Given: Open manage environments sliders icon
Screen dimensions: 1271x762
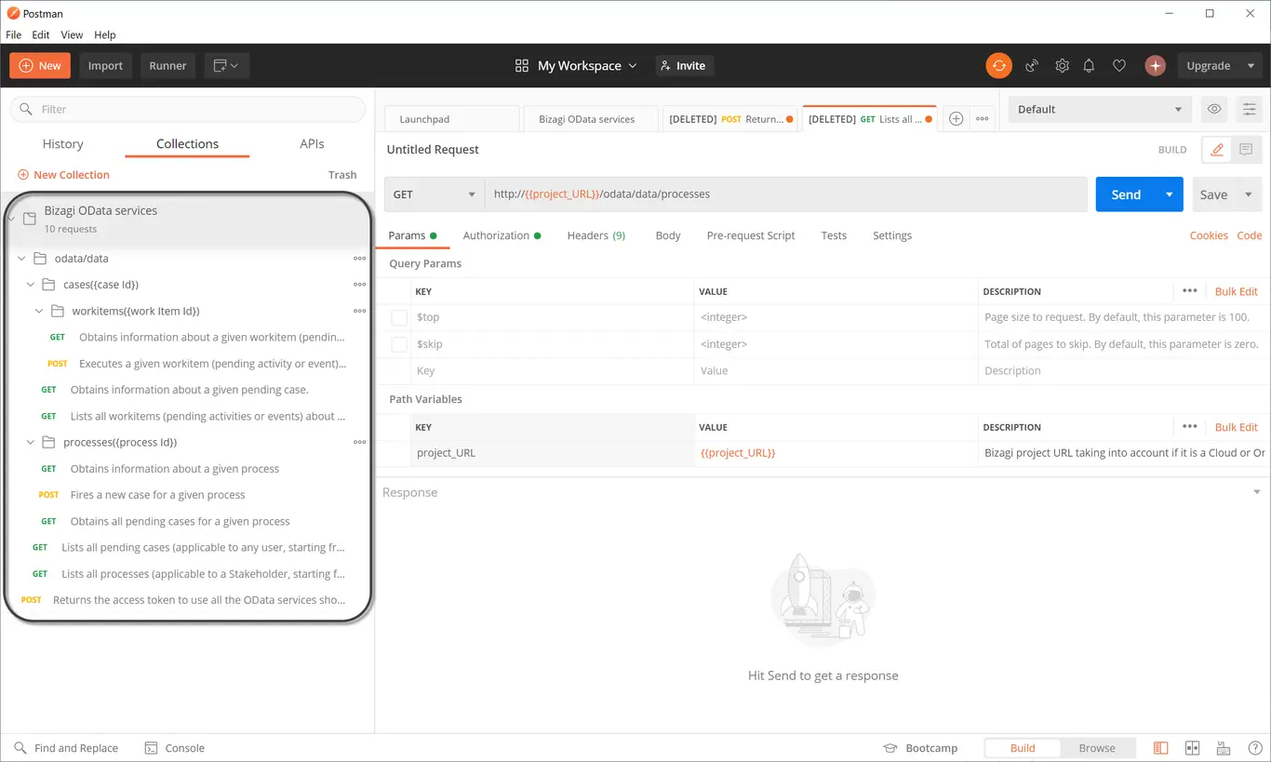Looking at the screenshot, I should coord(1249,109).
